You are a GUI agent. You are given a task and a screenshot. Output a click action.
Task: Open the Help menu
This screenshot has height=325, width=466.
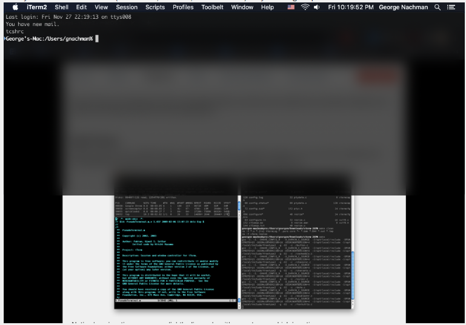point(267,7)
